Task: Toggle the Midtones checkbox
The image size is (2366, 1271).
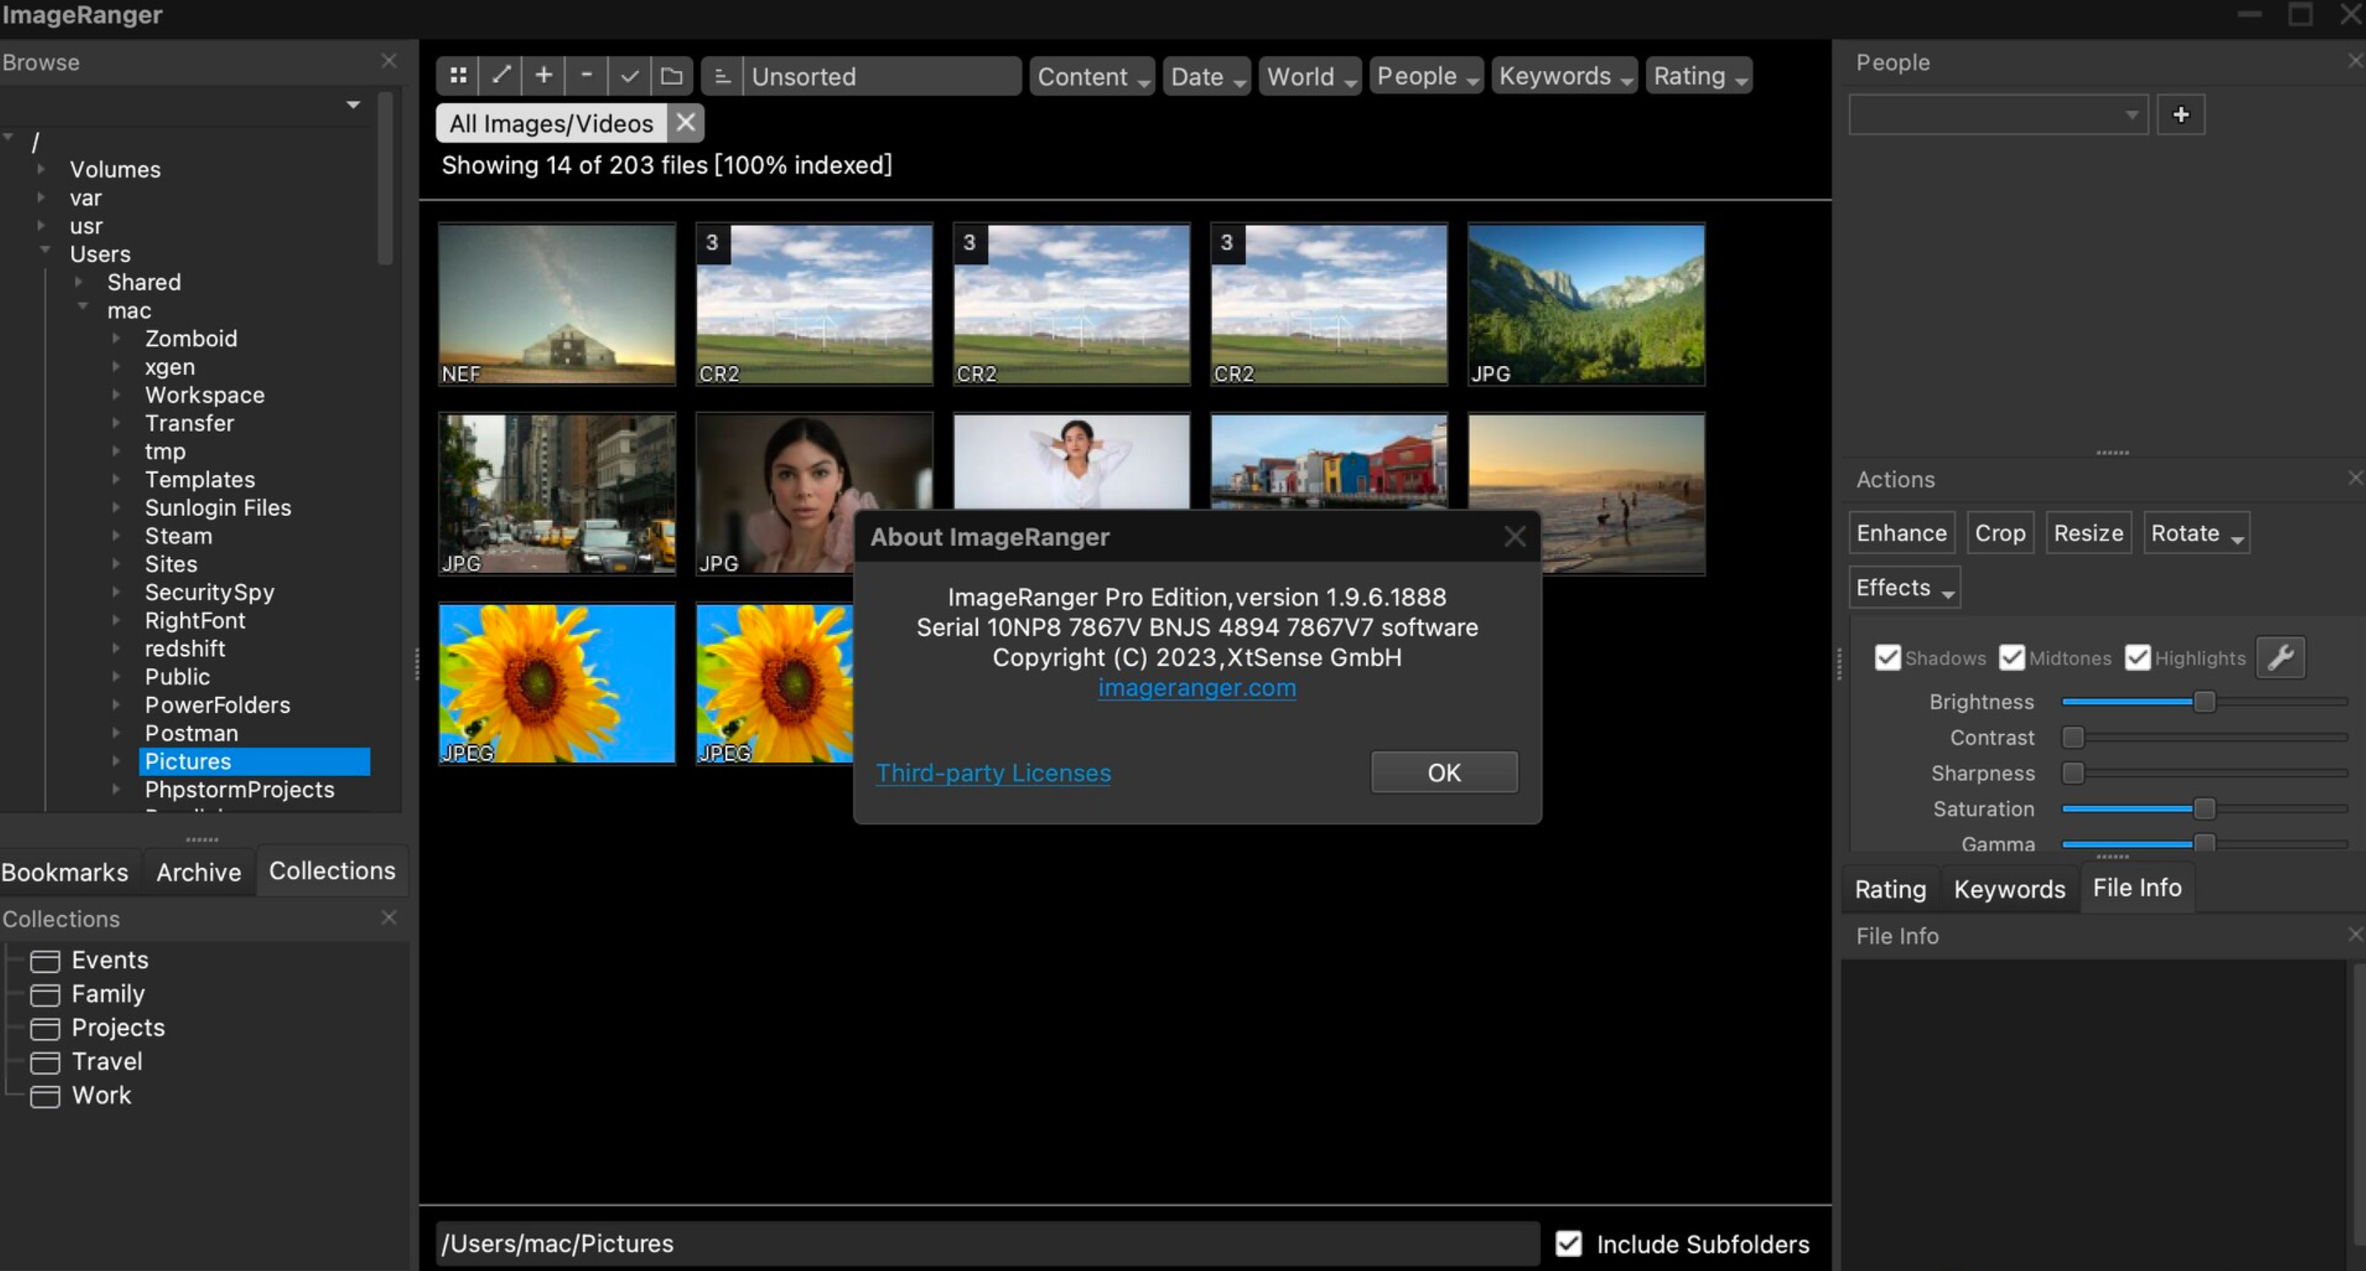Action: click(x=2012, y=657)
